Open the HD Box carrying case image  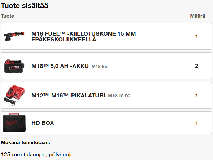(14, 123)
